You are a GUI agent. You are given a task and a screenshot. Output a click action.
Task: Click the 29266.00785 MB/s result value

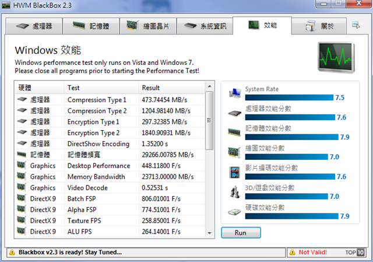click(168, 155)
